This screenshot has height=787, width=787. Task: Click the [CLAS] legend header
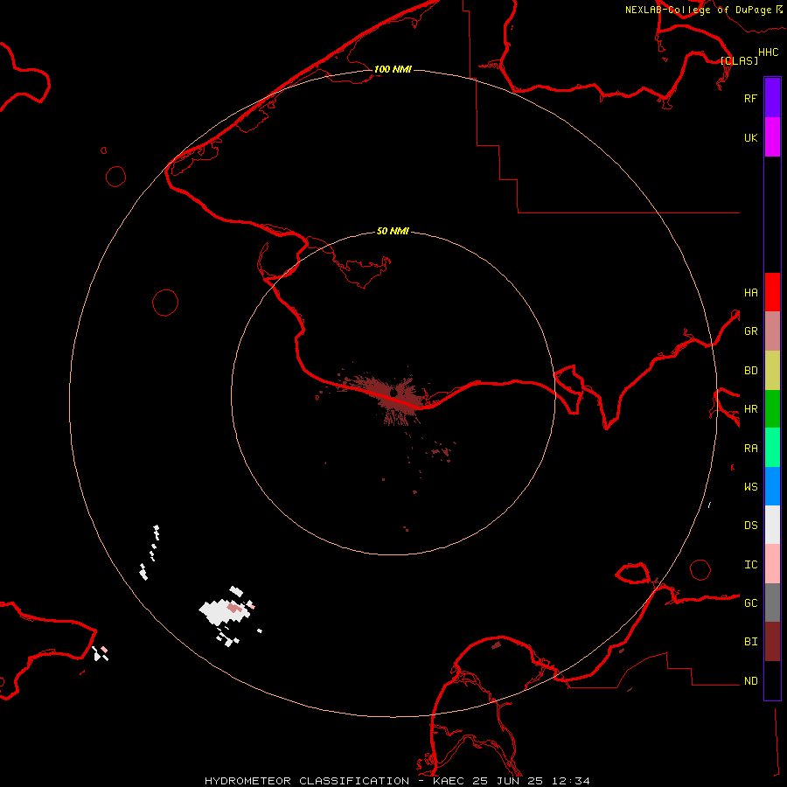coord(739,60)
